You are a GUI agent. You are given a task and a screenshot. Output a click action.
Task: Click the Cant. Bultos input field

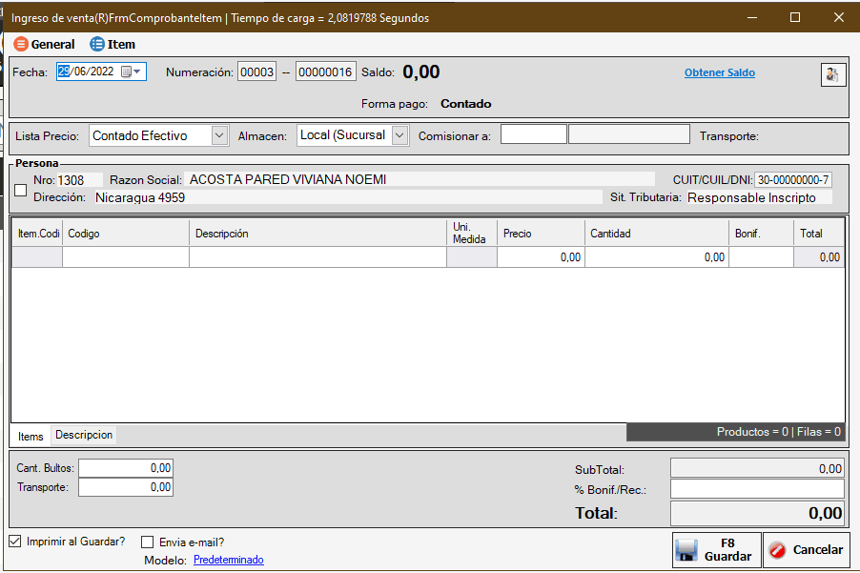tap(126, 468)
